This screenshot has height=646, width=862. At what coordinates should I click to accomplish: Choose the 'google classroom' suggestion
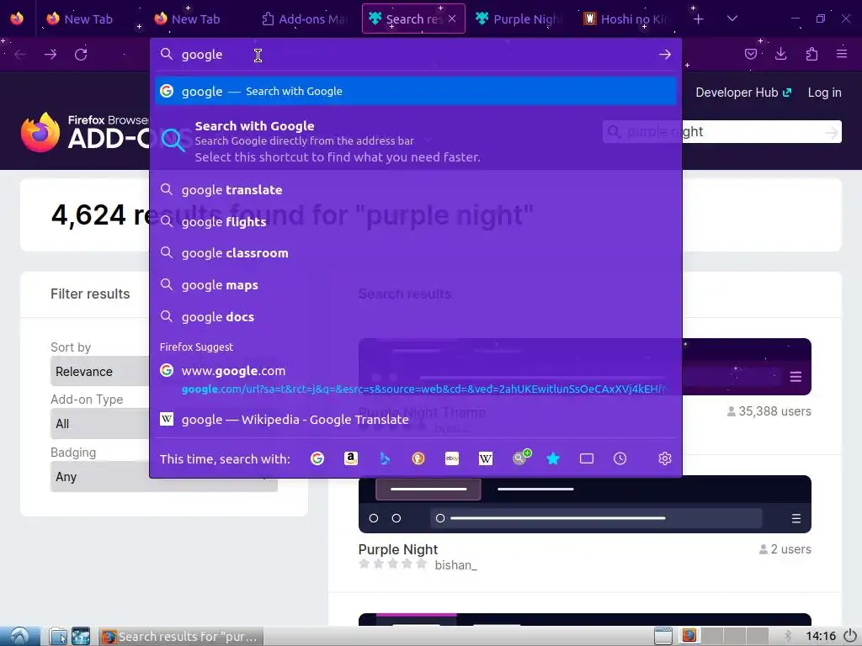pos(416,253)
